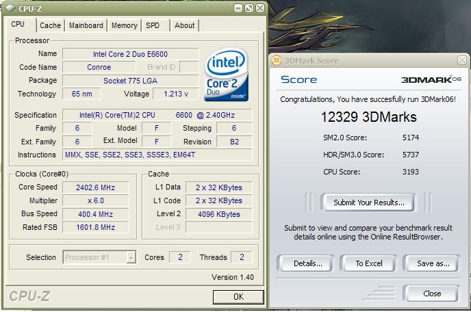The image size is (471, 312).
Task: Click the Technology value 65 nm
Action: (81, 94)
